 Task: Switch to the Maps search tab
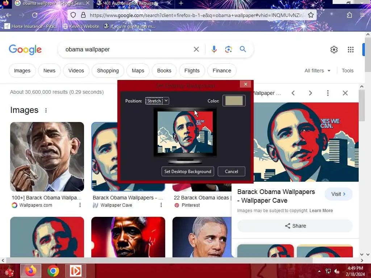click(138, 71)
